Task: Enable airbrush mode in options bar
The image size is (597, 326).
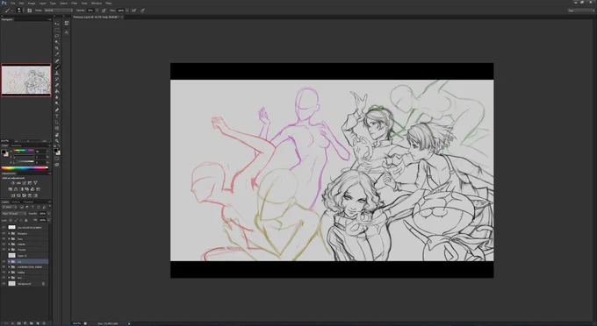Action: [x=134, y=11]
